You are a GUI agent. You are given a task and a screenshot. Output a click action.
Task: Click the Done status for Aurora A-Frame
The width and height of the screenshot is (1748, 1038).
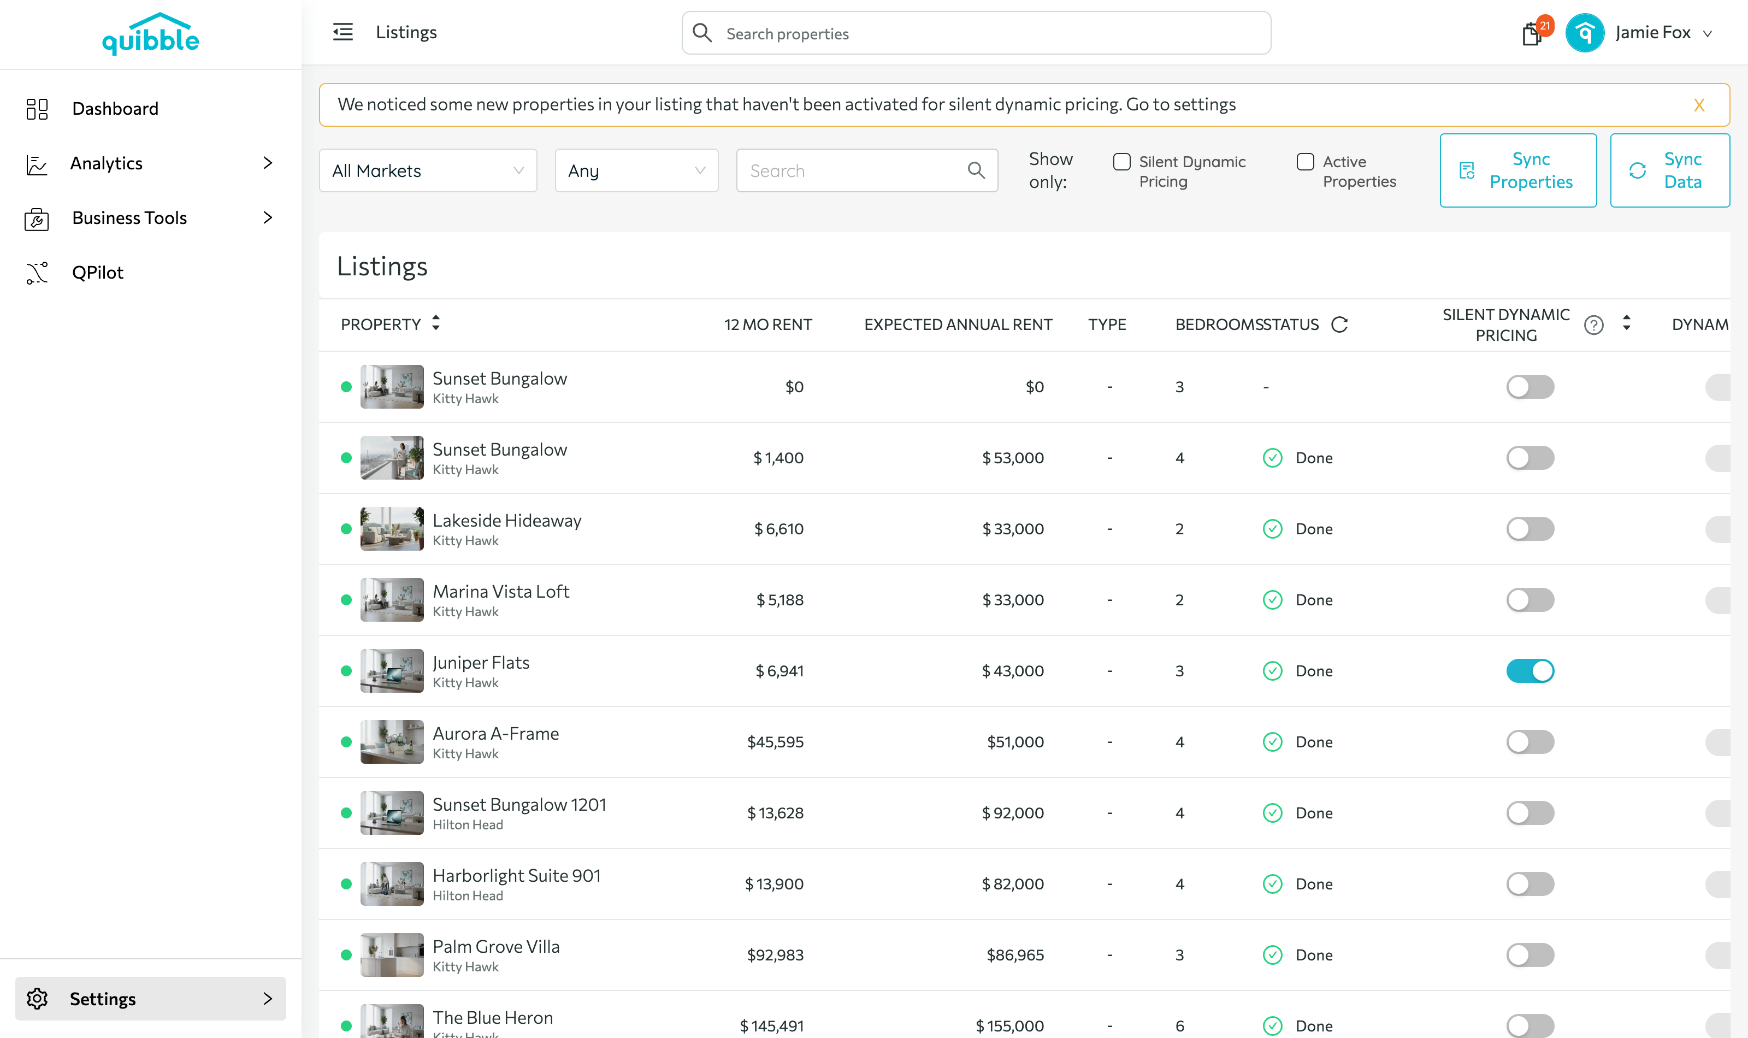(x=1314, y=741)
